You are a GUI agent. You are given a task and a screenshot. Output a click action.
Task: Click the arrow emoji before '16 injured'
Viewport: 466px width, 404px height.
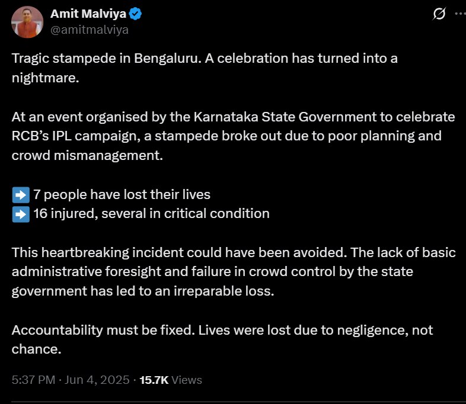pos(20,213)
